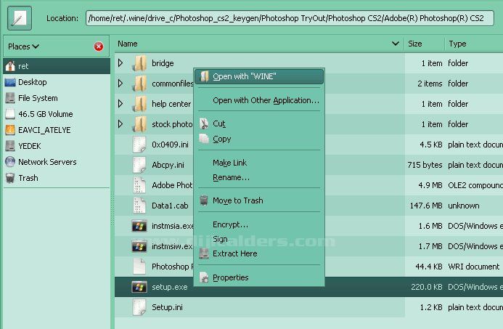Choose Rename... from context menu
This screenshot has width=503, height=329.
(259, 177)
